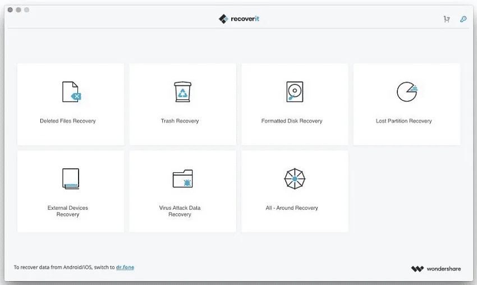
Task: Maximize the Recoverit window
Action: [x=26, y=10]
